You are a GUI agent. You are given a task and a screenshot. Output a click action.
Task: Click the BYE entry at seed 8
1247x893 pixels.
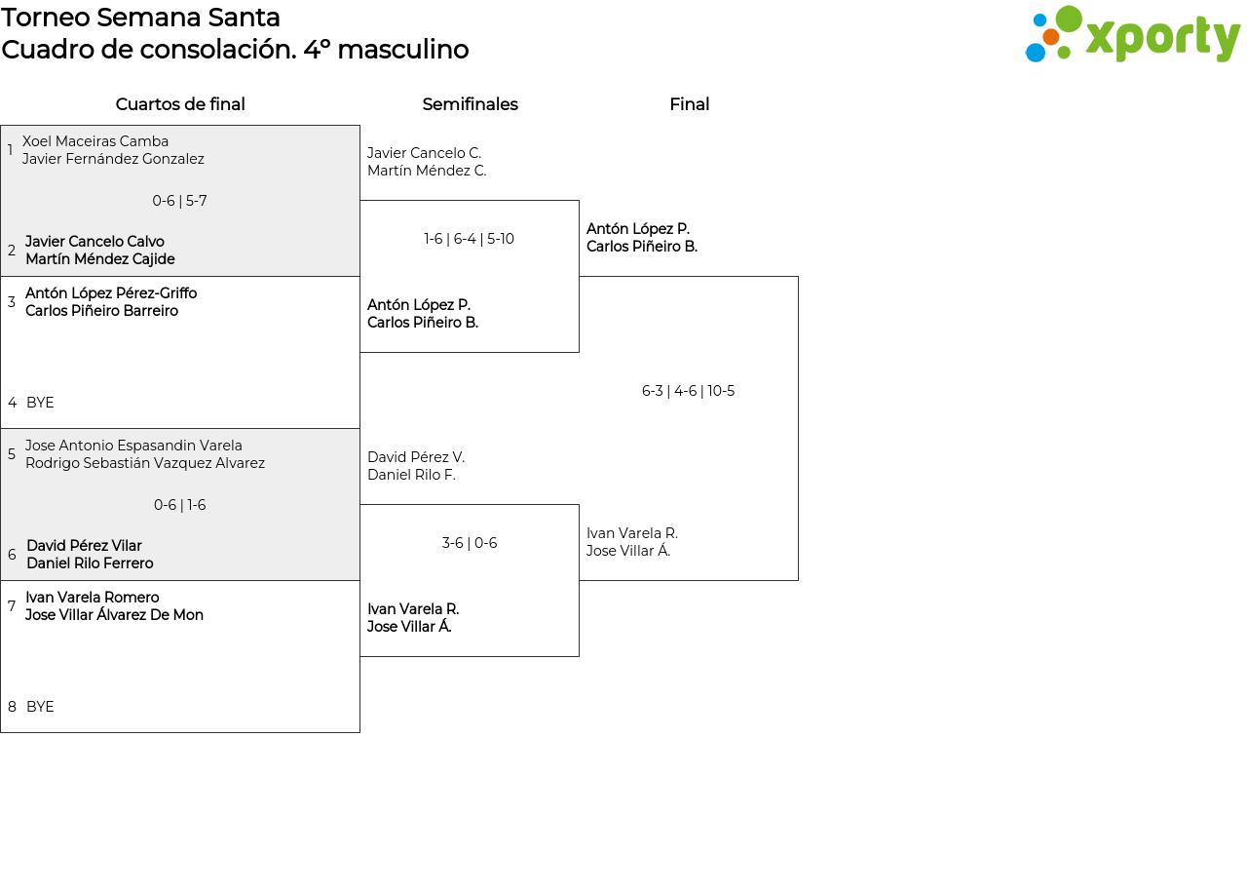tap(40, 707)
